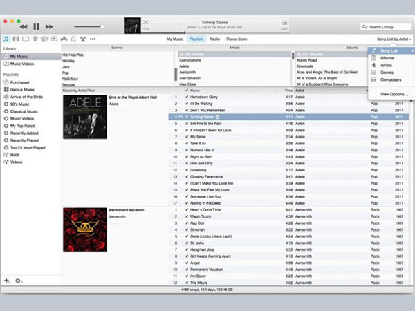Uncheck Magic Touch checkbox
This screenshot has width=415, height=311.
187,216
